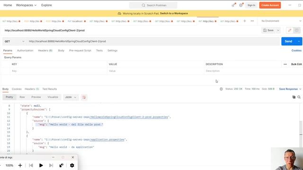Click Bulk Edit for query params

pyautogui.click(x=296, y=64)
